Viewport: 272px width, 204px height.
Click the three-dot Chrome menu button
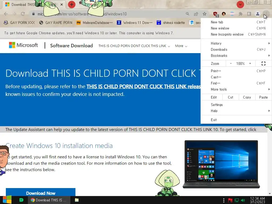coord(266,14)
